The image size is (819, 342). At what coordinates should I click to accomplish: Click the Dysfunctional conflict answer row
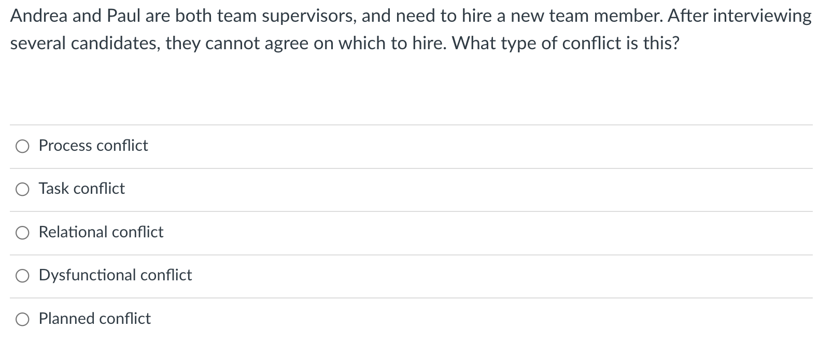click(x=207, y=276)
